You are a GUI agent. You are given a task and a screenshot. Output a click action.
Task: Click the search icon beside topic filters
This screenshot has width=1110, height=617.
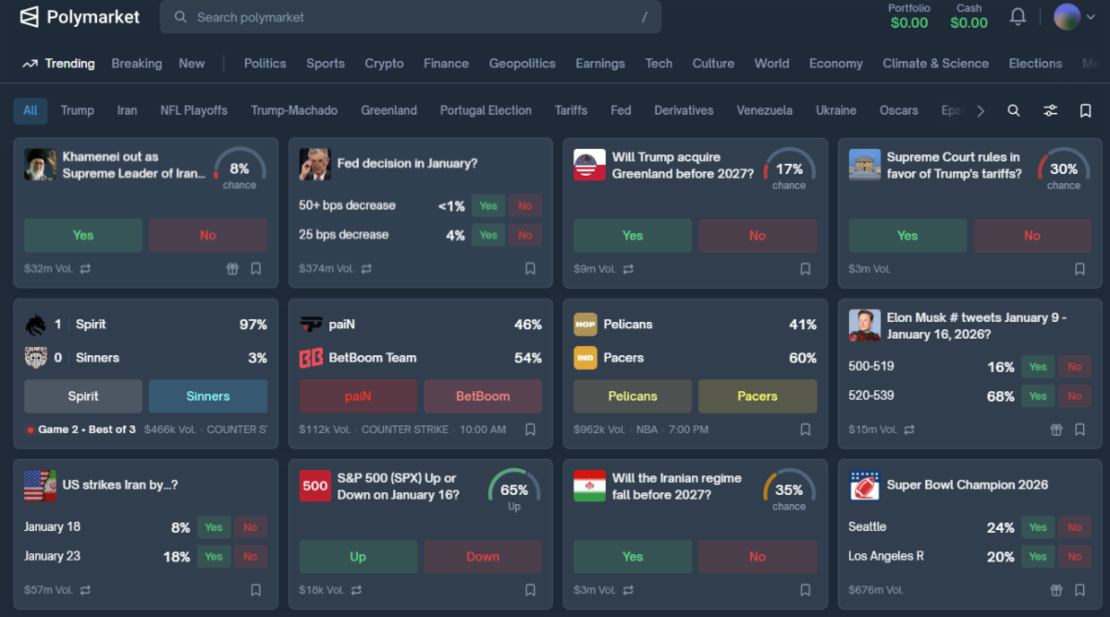[1014, 110]
